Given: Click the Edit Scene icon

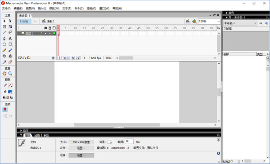Looking at the screenshot, I should coord(188,21).
